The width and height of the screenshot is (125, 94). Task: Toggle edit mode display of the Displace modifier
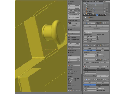click(101, 60)
